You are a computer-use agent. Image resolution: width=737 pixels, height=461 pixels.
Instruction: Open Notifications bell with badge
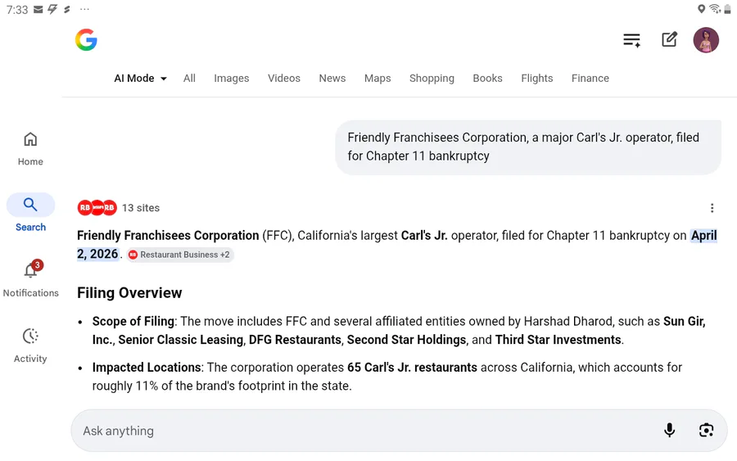pos(31,271)
